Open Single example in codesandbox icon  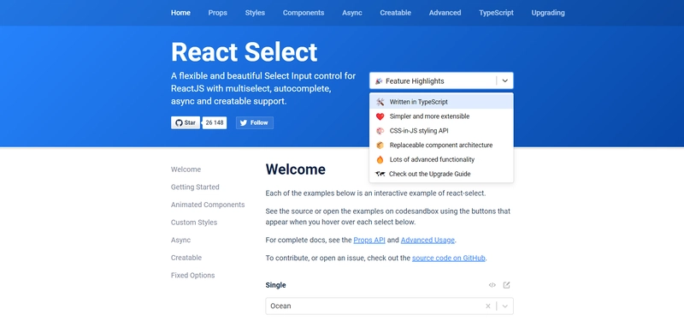pyautogui.click(x=506, y=285)
